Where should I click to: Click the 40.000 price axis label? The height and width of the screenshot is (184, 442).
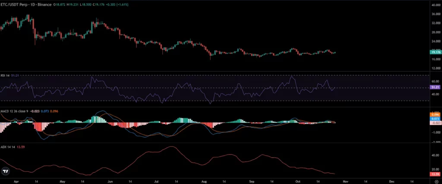436,5
